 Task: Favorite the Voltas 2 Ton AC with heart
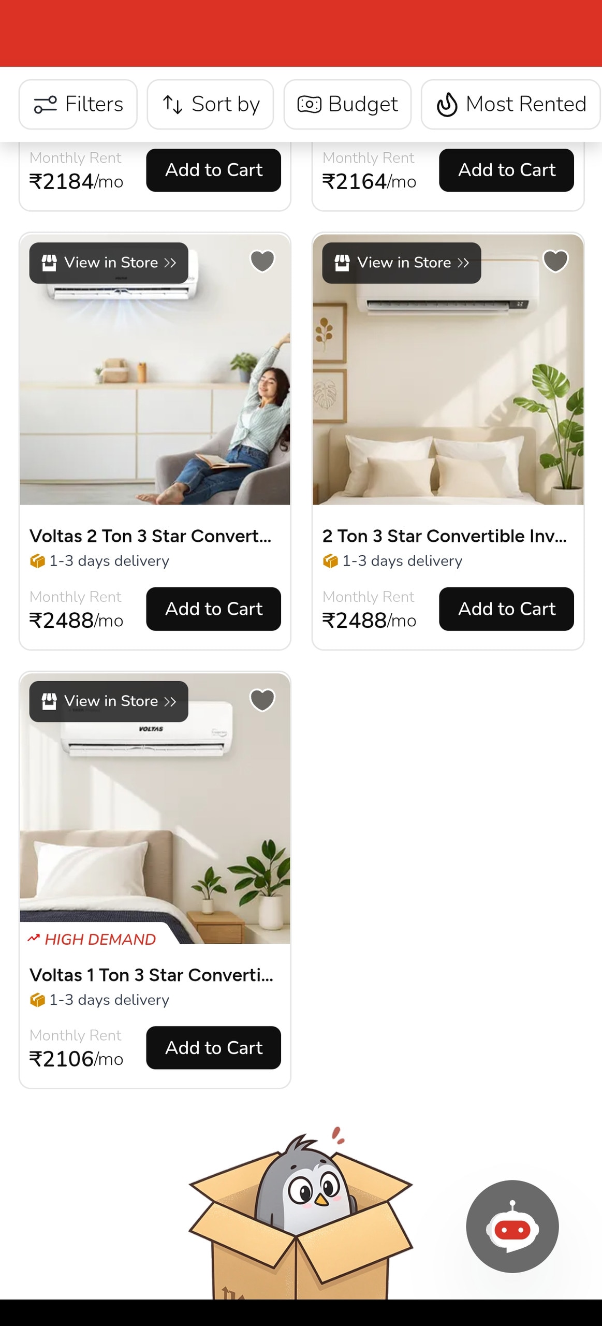(x=262, y=261)
